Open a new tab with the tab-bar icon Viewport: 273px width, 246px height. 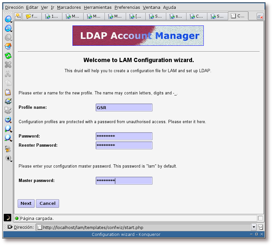pyautogui.click(x=18, y=16)
